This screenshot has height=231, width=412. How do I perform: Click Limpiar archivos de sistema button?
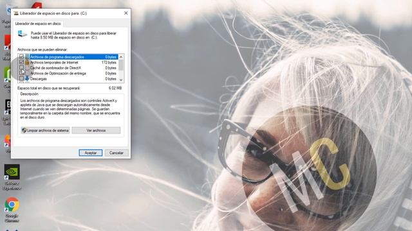coord(45,130)
